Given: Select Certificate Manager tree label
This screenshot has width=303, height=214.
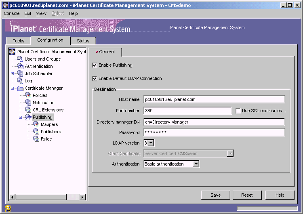Looking at the screenshot, I should coord(44,88).
